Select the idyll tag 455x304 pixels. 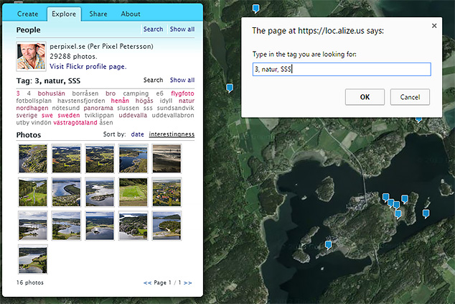pyautogui.click(x=166, y=101)
